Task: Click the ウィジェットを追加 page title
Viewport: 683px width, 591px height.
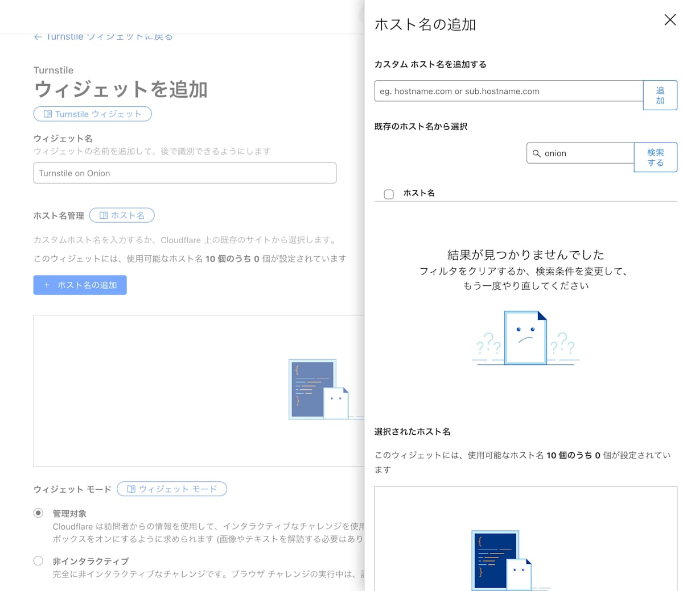Action: (121, 90)
